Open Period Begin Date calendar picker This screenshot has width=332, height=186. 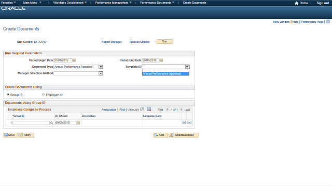[x=74, y=60]
